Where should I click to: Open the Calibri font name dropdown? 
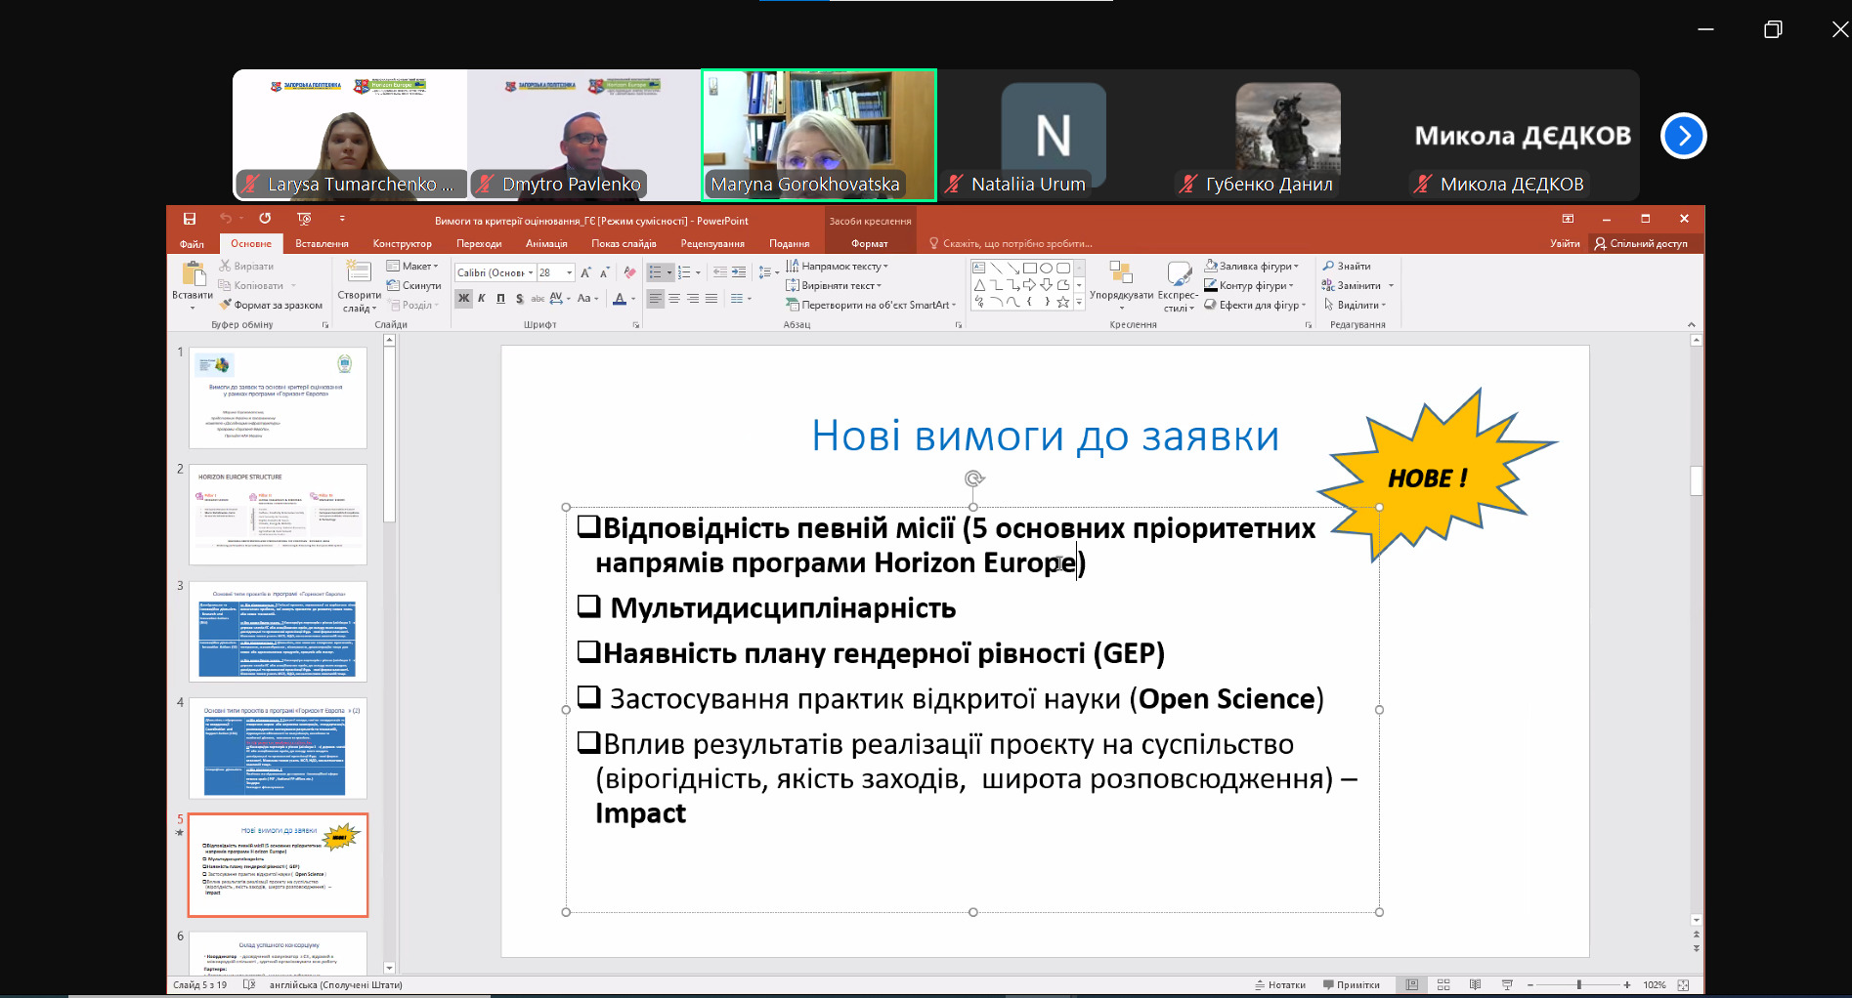(x=531, y=272)
